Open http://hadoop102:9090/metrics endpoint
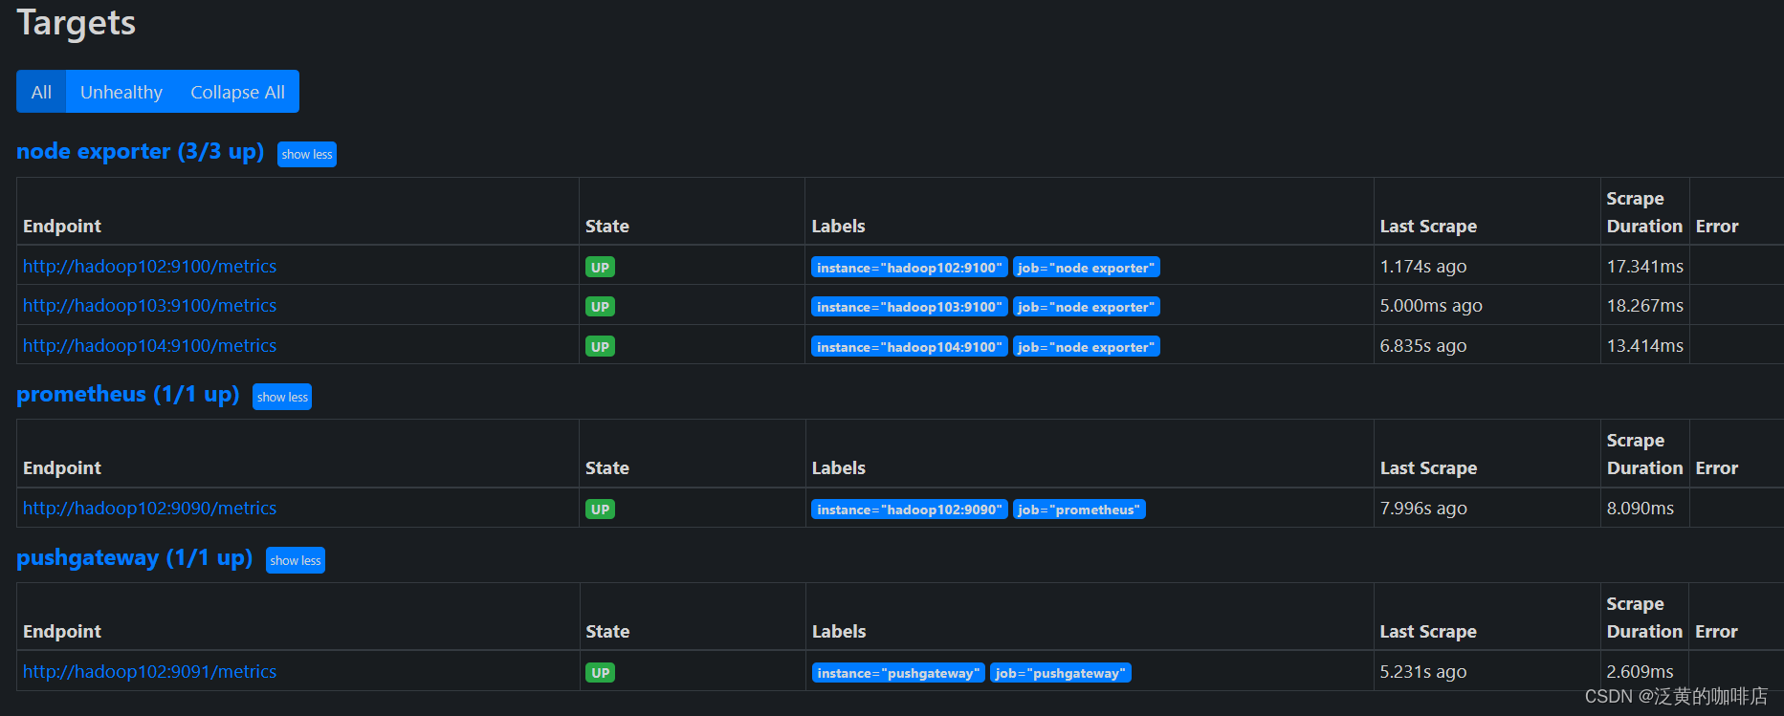This screenshot has height=716, width=1784. click(149, 509)
